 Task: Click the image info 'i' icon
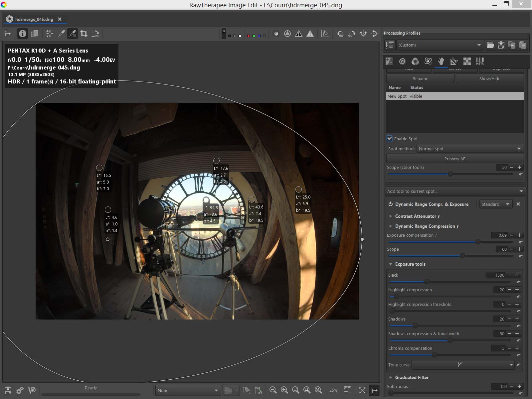click(22, 34)
